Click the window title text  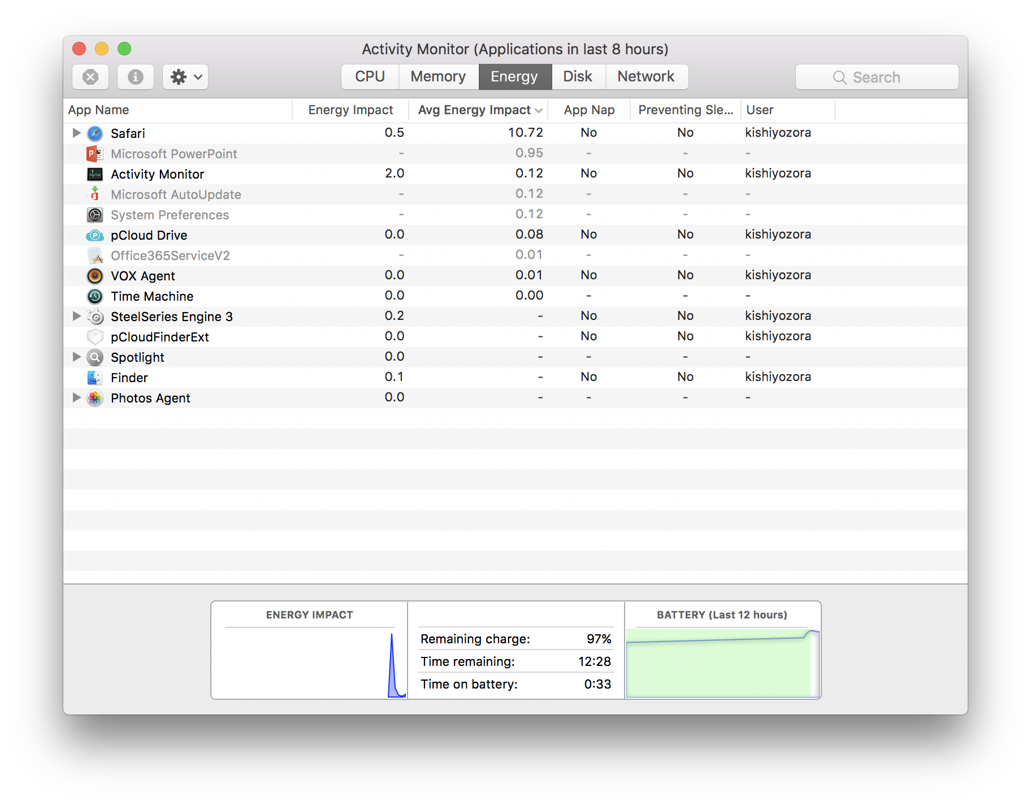[x=515, y=49]
